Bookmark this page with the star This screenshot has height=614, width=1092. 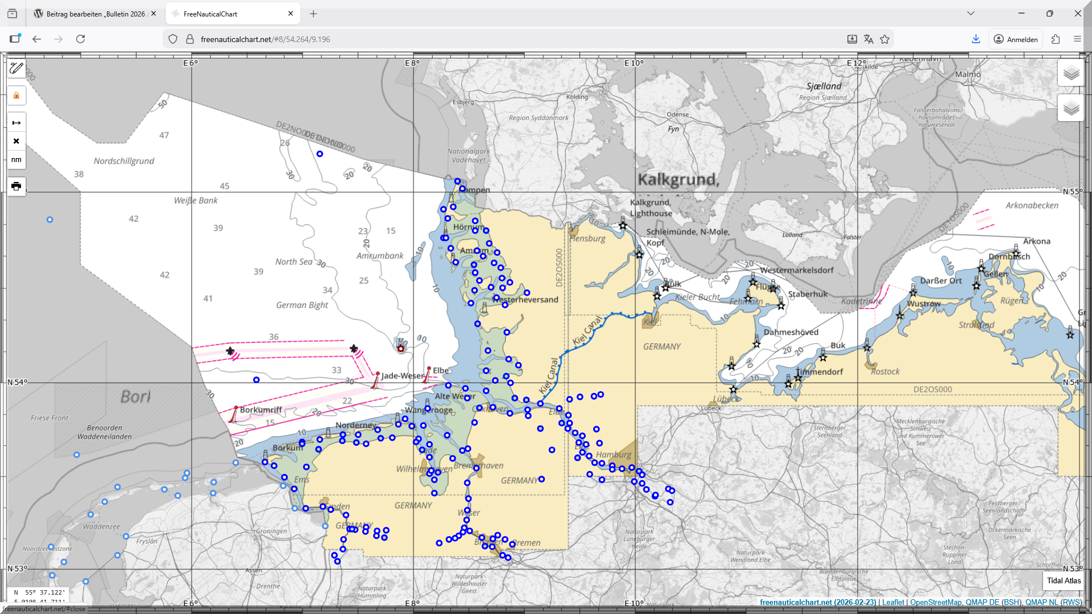pos(884,39)
